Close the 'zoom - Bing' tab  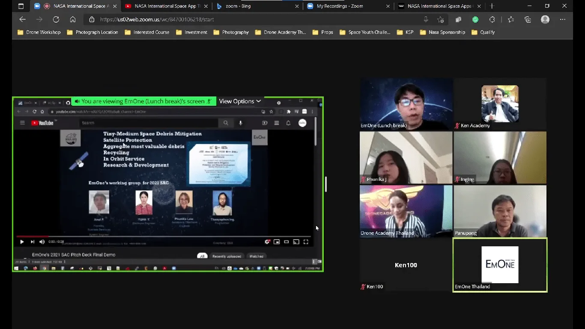point(297,6)
